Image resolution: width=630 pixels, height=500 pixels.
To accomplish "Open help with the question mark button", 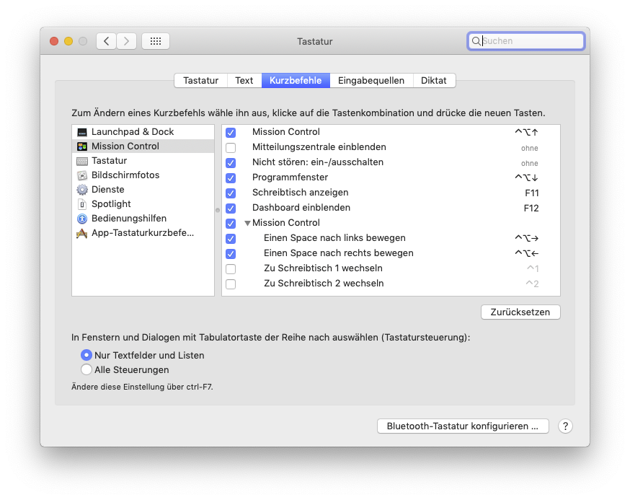I will [566, 426].
